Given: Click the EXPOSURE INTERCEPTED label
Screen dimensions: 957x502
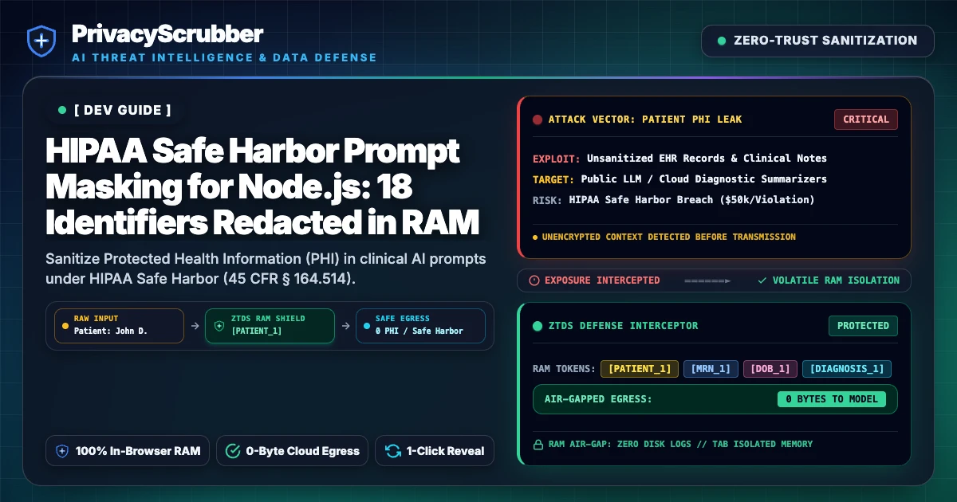Looking at the screenshot, I should click(x=602, y=280).
